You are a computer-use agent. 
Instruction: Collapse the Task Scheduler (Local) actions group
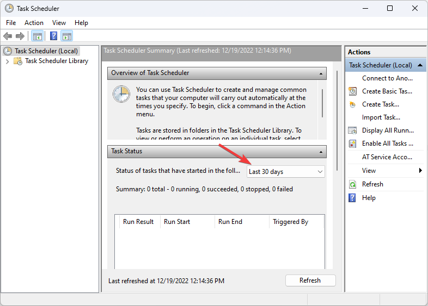(x=420, y=65)
